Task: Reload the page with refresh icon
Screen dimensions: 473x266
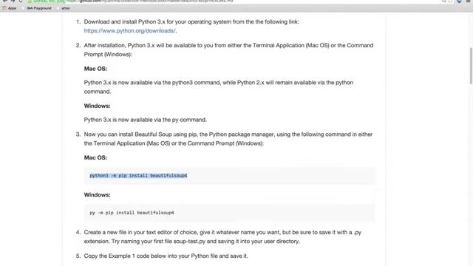Action: (21, 1)
